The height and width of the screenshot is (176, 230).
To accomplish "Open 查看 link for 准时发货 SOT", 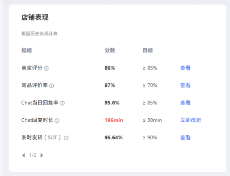I will pyautogui.click(x=185, y=138).
